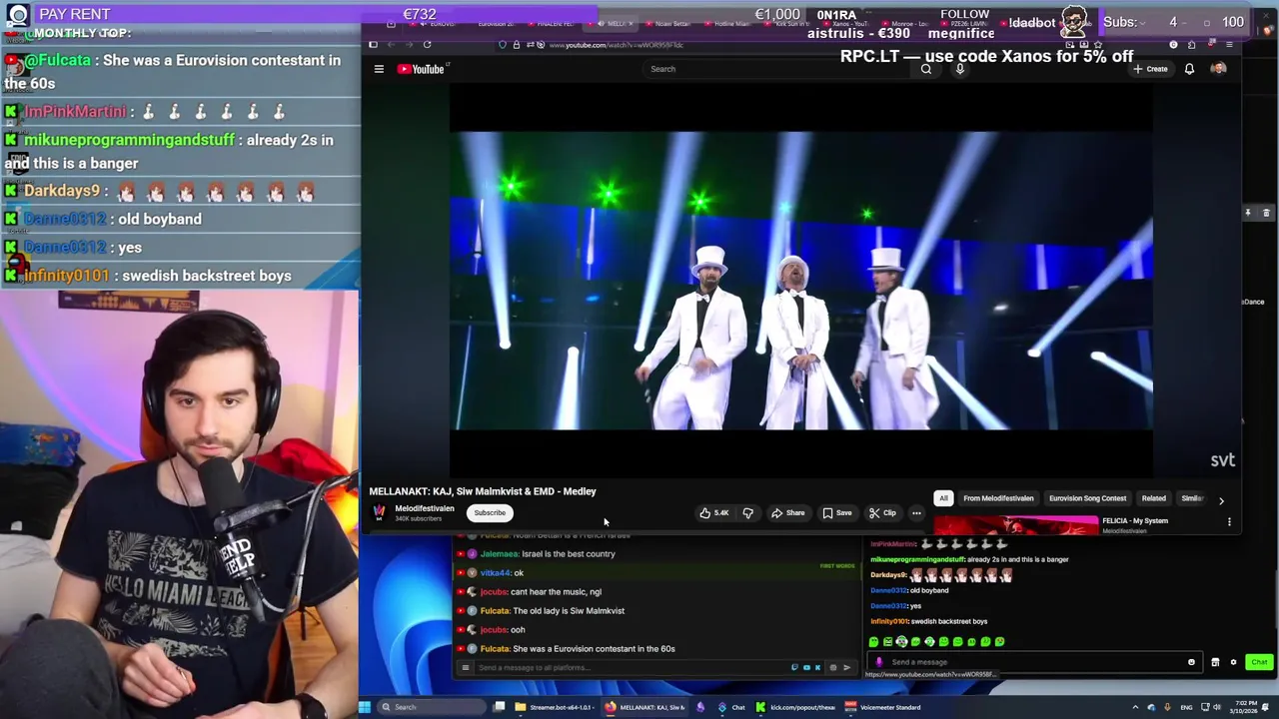Select the From Melodifestivalen chip
The width and height of the screenshot is (1279, 719).
[x=998, y=498]
